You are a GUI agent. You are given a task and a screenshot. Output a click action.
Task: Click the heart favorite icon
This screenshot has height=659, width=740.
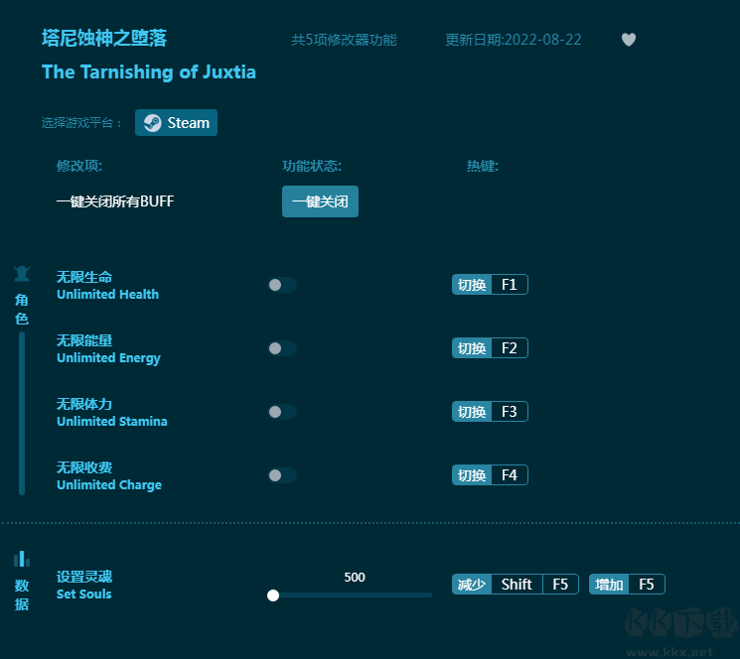pyautogui.click(x=628, y=40)
